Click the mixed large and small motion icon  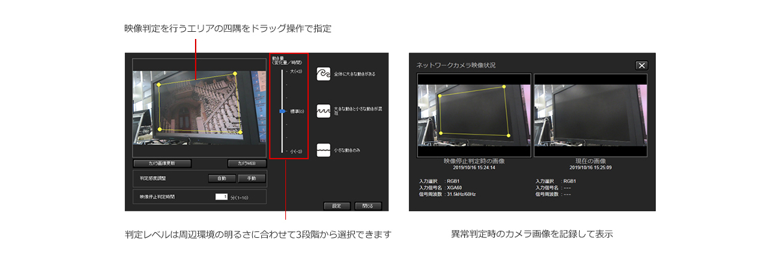click(x=323, y=111)
